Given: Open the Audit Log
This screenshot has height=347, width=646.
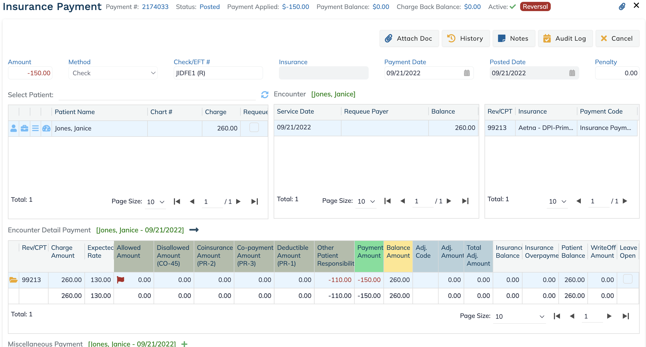Looking at the screenshot, I should [x=565, y=39].
